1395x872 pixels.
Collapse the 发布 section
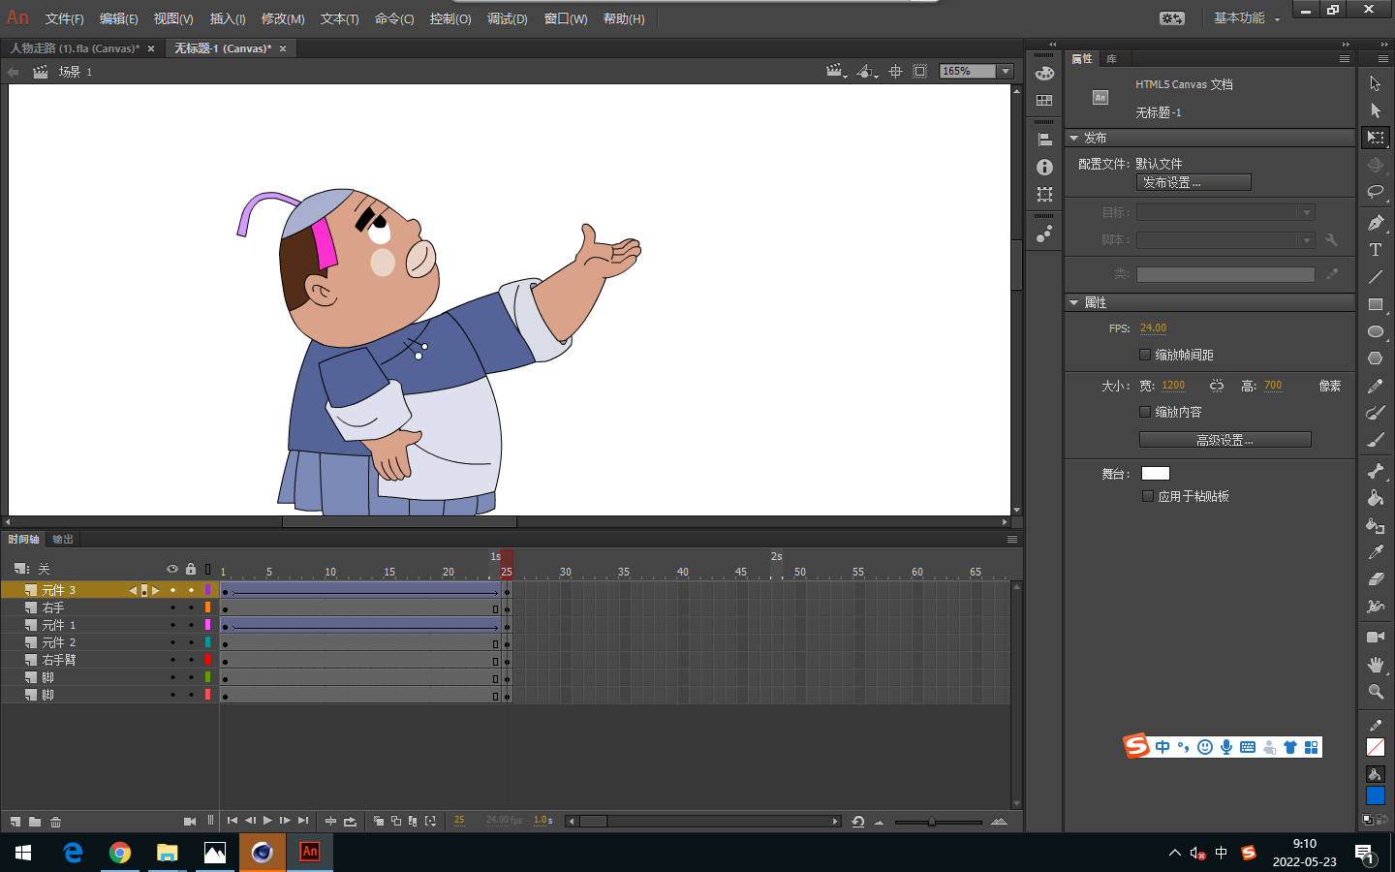1073,139
